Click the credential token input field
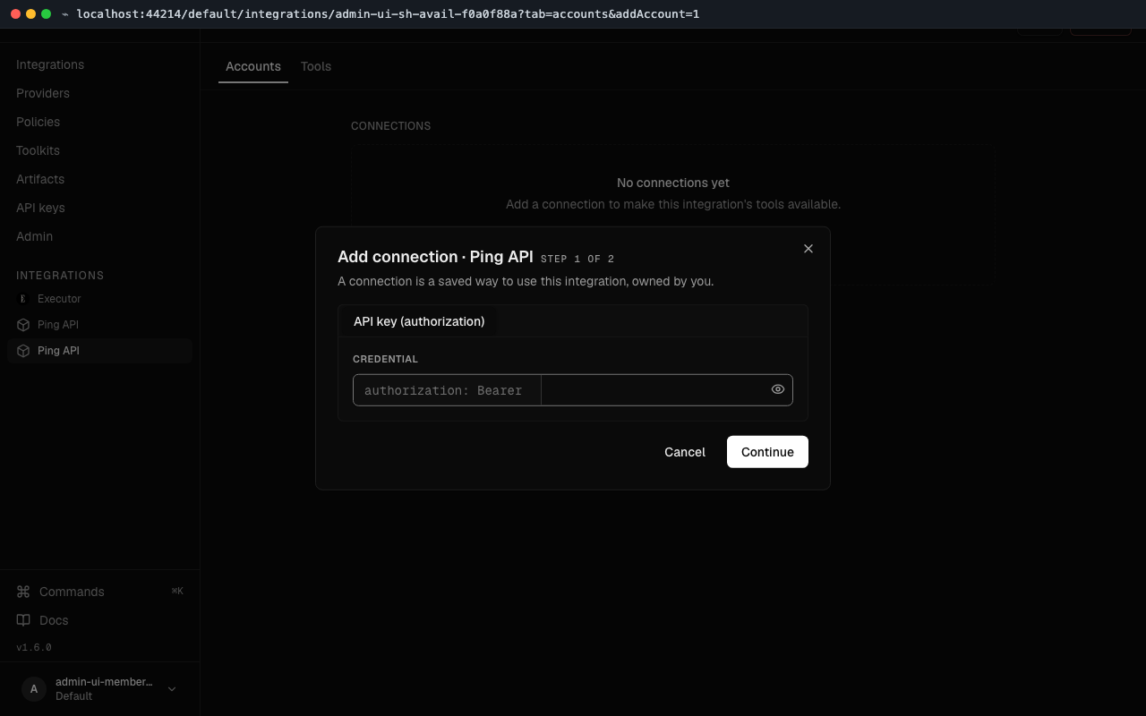Viewport: 1146px width, 716px height. pos(655,390)
